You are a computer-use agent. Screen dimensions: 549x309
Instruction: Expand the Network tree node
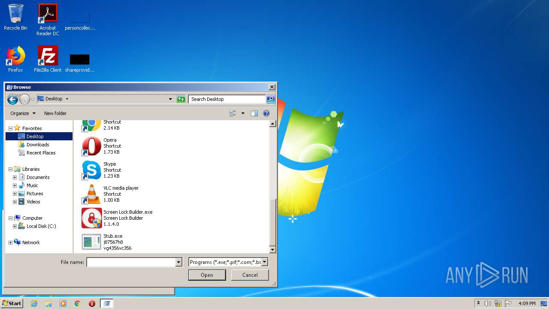(10, 242)
